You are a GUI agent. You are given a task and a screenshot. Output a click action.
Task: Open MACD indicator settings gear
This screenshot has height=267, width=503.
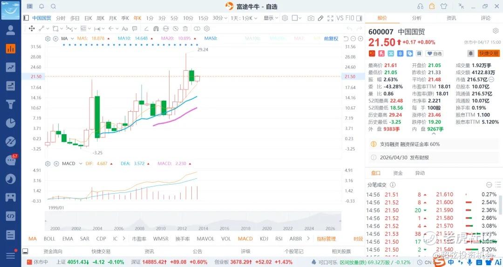tap(48, 164)
